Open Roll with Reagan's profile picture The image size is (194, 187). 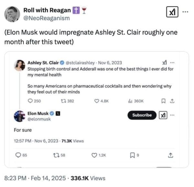[x=12, y=14]
